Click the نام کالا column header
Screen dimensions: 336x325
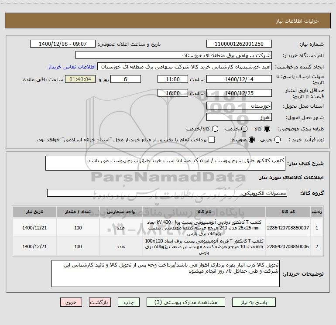(x=204, y=212)
